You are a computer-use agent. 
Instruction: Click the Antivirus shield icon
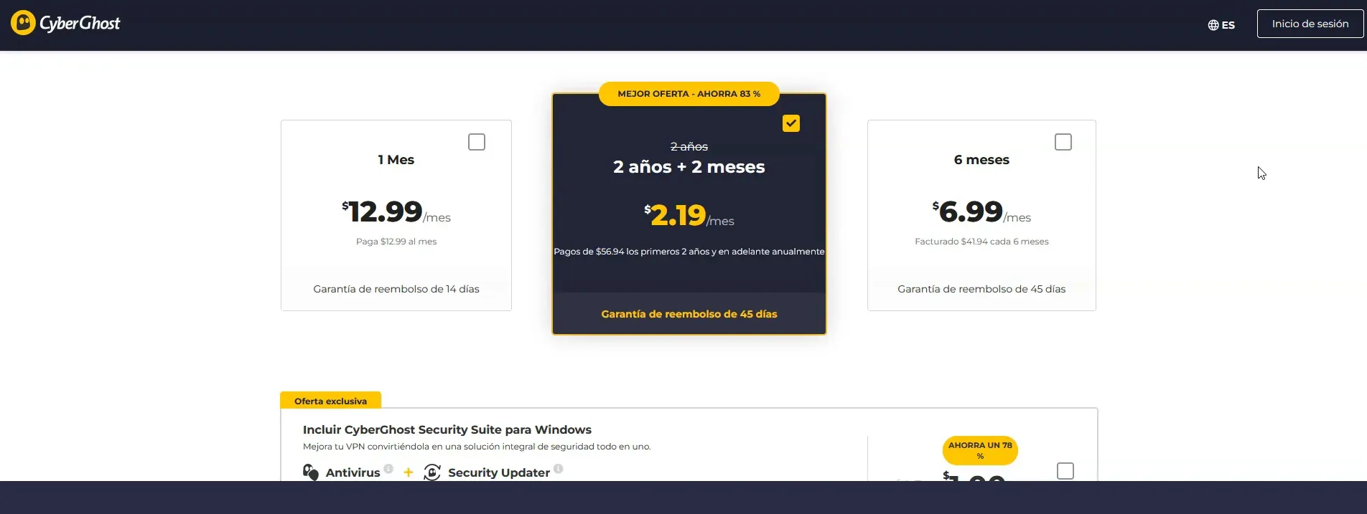coord(311,472)
